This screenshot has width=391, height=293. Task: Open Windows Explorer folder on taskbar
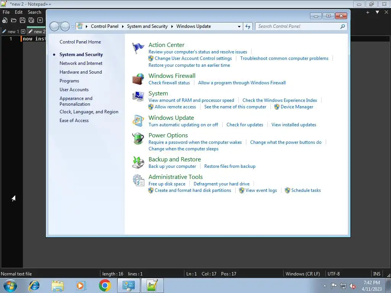(58, 285)
